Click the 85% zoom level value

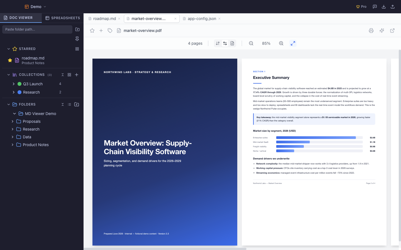pos(266,43)
